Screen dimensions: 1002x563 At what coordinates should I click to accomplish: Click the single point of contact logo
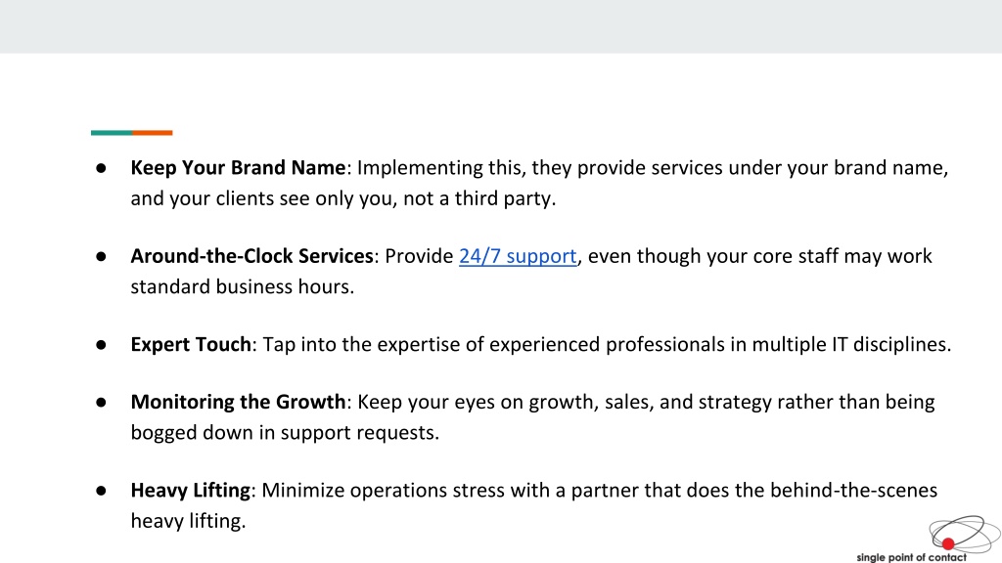point(929,539)
